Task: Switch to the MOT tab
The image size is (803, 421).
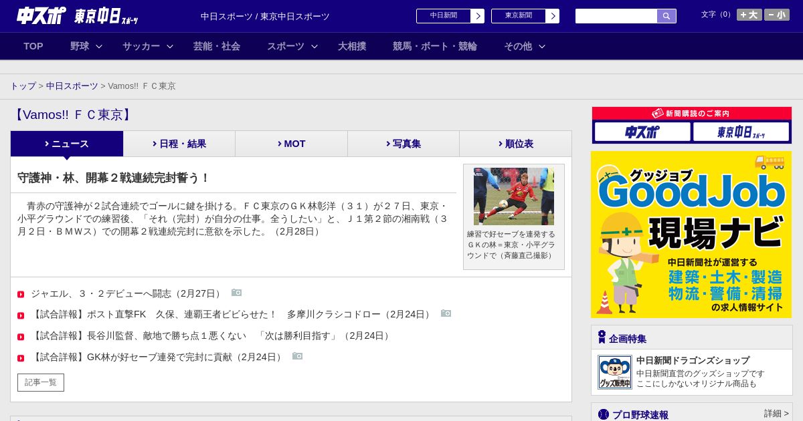Action: 292,144
